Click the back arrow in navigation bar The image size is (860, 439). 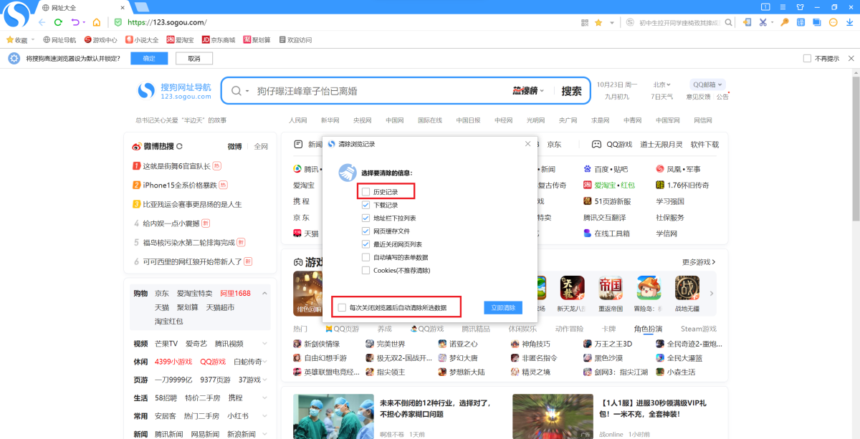click(x=42, y=22)
